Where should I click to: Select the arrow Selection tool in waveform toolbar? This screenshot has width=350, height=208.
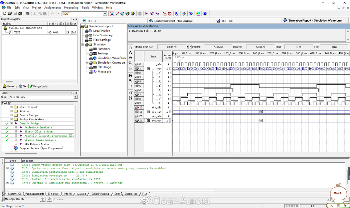pyautogui.click(x=131, y=47)
